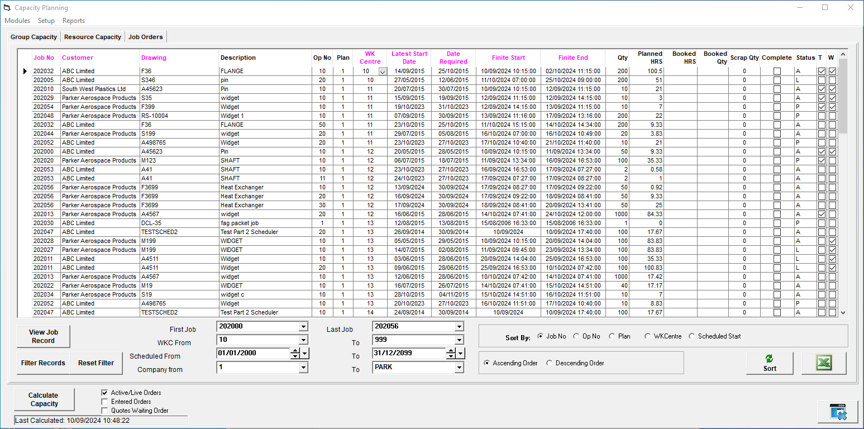This screenshot has width=864, height=429.
Task: Expand the First Job dropdown
Action: [303, 327]
